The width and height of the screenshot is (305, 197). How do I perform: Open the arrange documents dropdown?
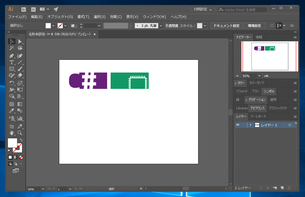pyautogui.click(x=45, y=9)
